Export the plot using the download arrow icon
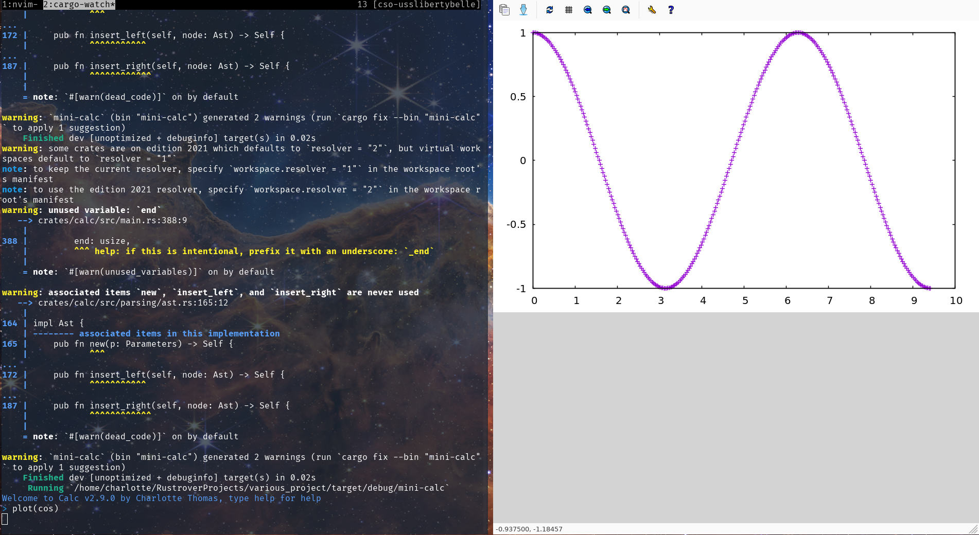Image resolution: width=979 pixels, height=535 pixels. [x=523, y=10]
